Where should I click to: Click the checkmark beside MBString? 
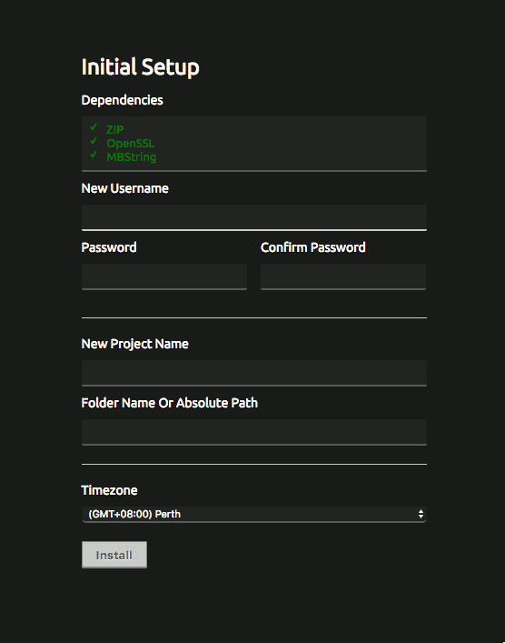coord(94,155)
